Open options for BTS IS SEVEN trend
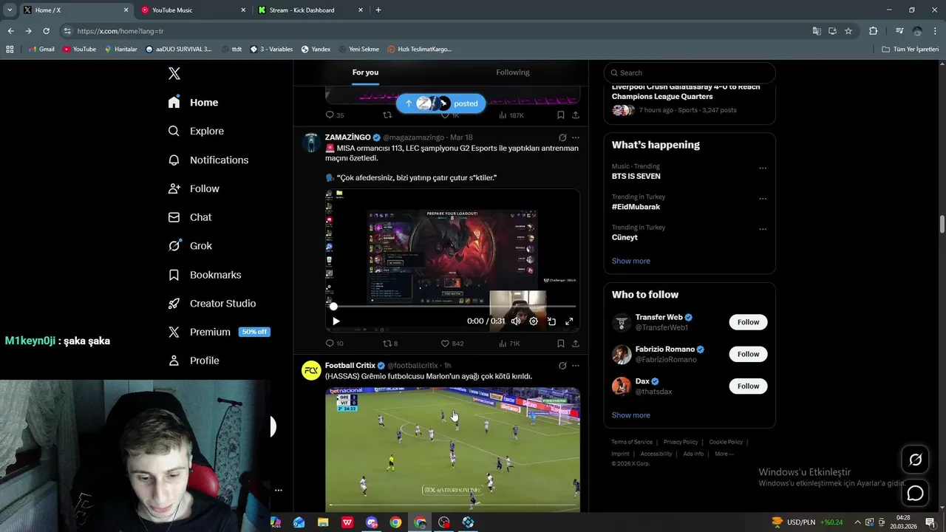This screenshot has width=946, height=532. point(763,168)
